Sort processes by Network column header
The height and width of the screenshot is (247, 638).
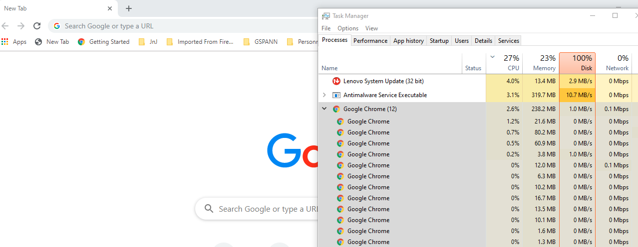pos(614,63)
